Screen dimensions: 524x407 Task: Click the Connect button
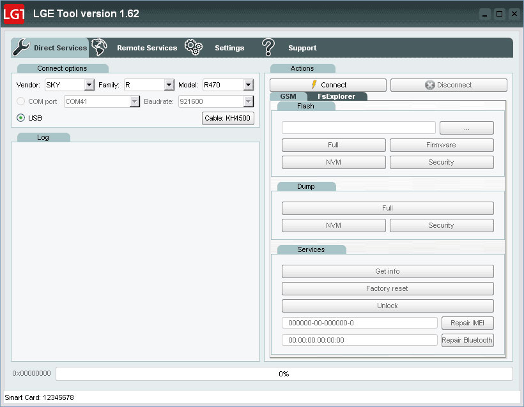pos(328,85)
